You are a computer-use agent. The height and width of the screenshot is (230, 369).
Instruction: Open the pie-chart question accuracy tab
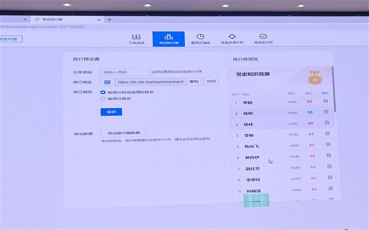click(x=200, y=39)
